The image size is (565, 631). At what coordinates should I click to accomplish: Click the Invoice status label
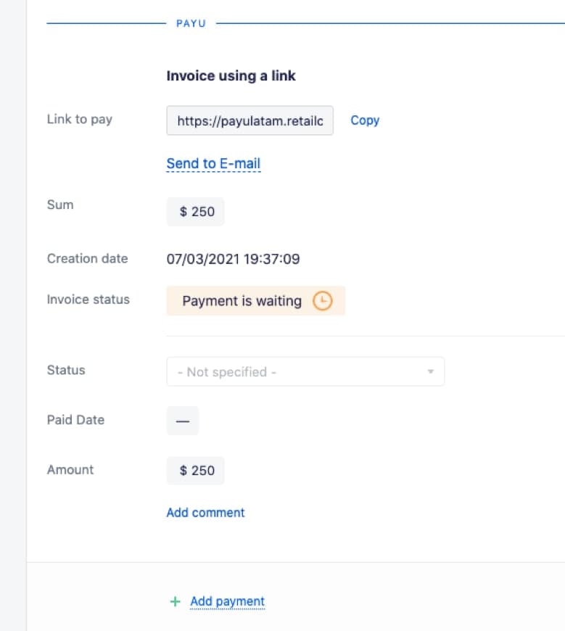click(88, 300)
